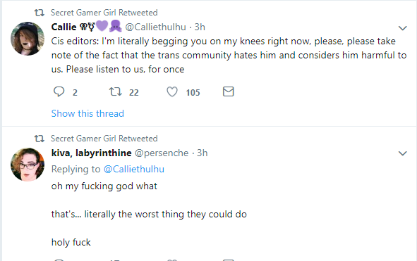Image resolution: width=417 pixels, height=261 pixels.
Task: Open the Show this thread link
Action: tap(87, 113)
